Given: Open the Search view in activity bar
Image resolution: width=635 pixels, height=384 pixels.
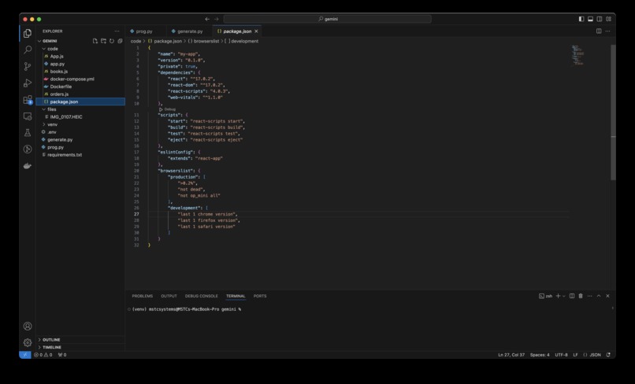Looking at the screenshot, I should tap(28, 50).
